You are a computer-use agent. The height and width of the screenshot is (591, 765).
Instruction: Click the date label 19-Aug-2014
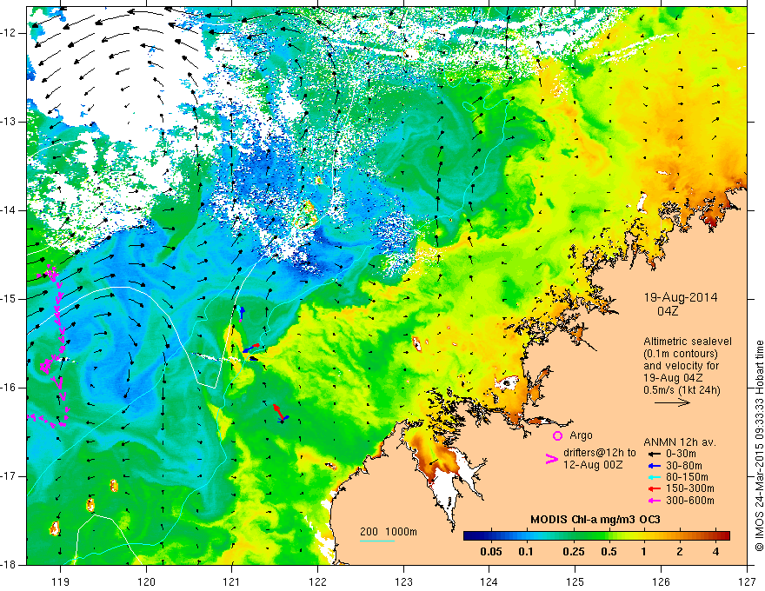click(681, 297)
